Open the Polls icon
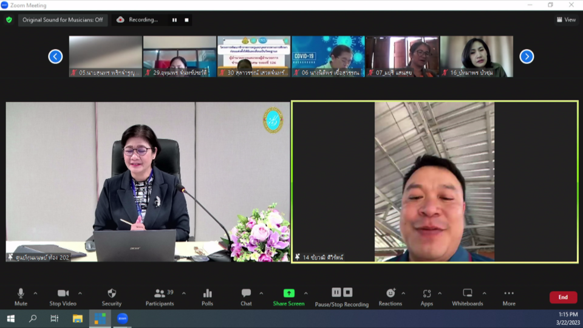583x328 pixels. coord(208,293)
